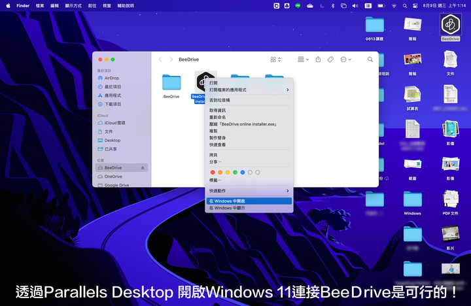Expand the 打開檔案的應用程式 submenu

click(249, 90)
